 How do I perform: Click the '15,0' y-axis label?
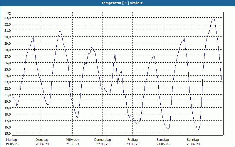coord(8,133)
